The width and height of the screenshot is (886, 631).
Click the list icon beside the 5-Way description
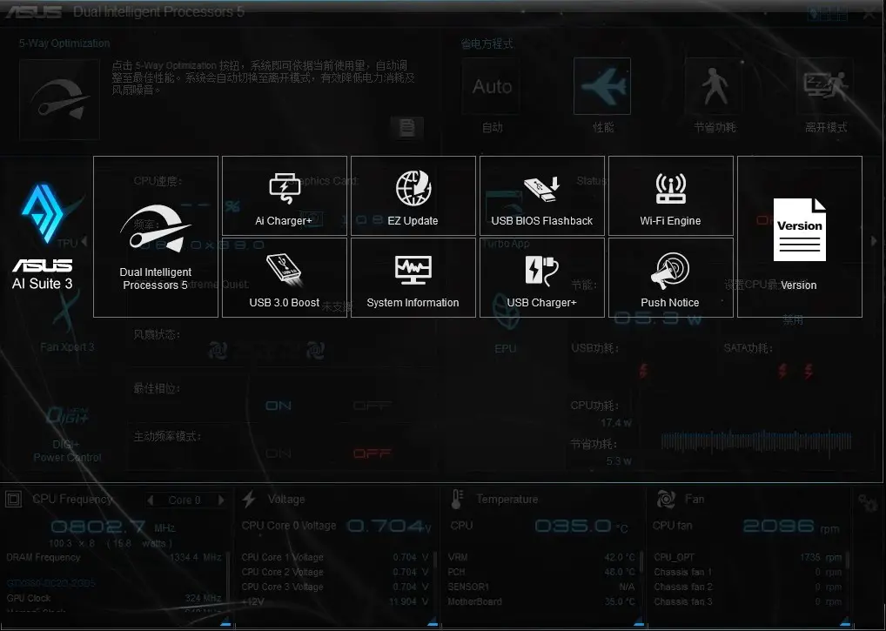[406, 127]
